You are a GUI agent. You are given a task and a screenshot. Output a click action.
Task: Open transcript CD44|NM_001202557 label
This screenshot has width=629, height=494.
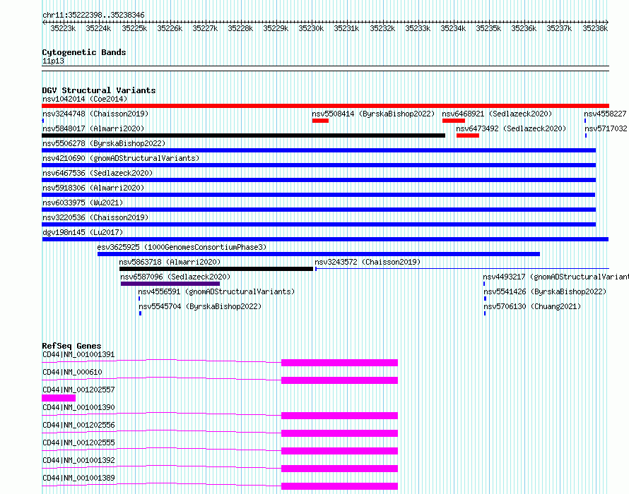point(78,390)
